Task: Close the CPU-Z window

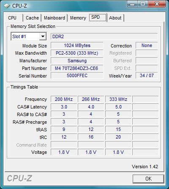Action: coord(157,4)
